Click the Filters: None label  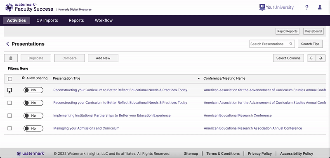pos(18,68)
